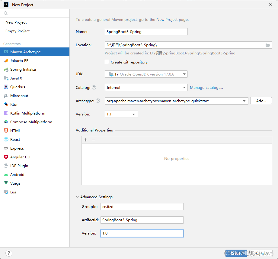Collapse the Advanced Settings section
Viewport: 278px width, 259px height.
coord(77,197)
